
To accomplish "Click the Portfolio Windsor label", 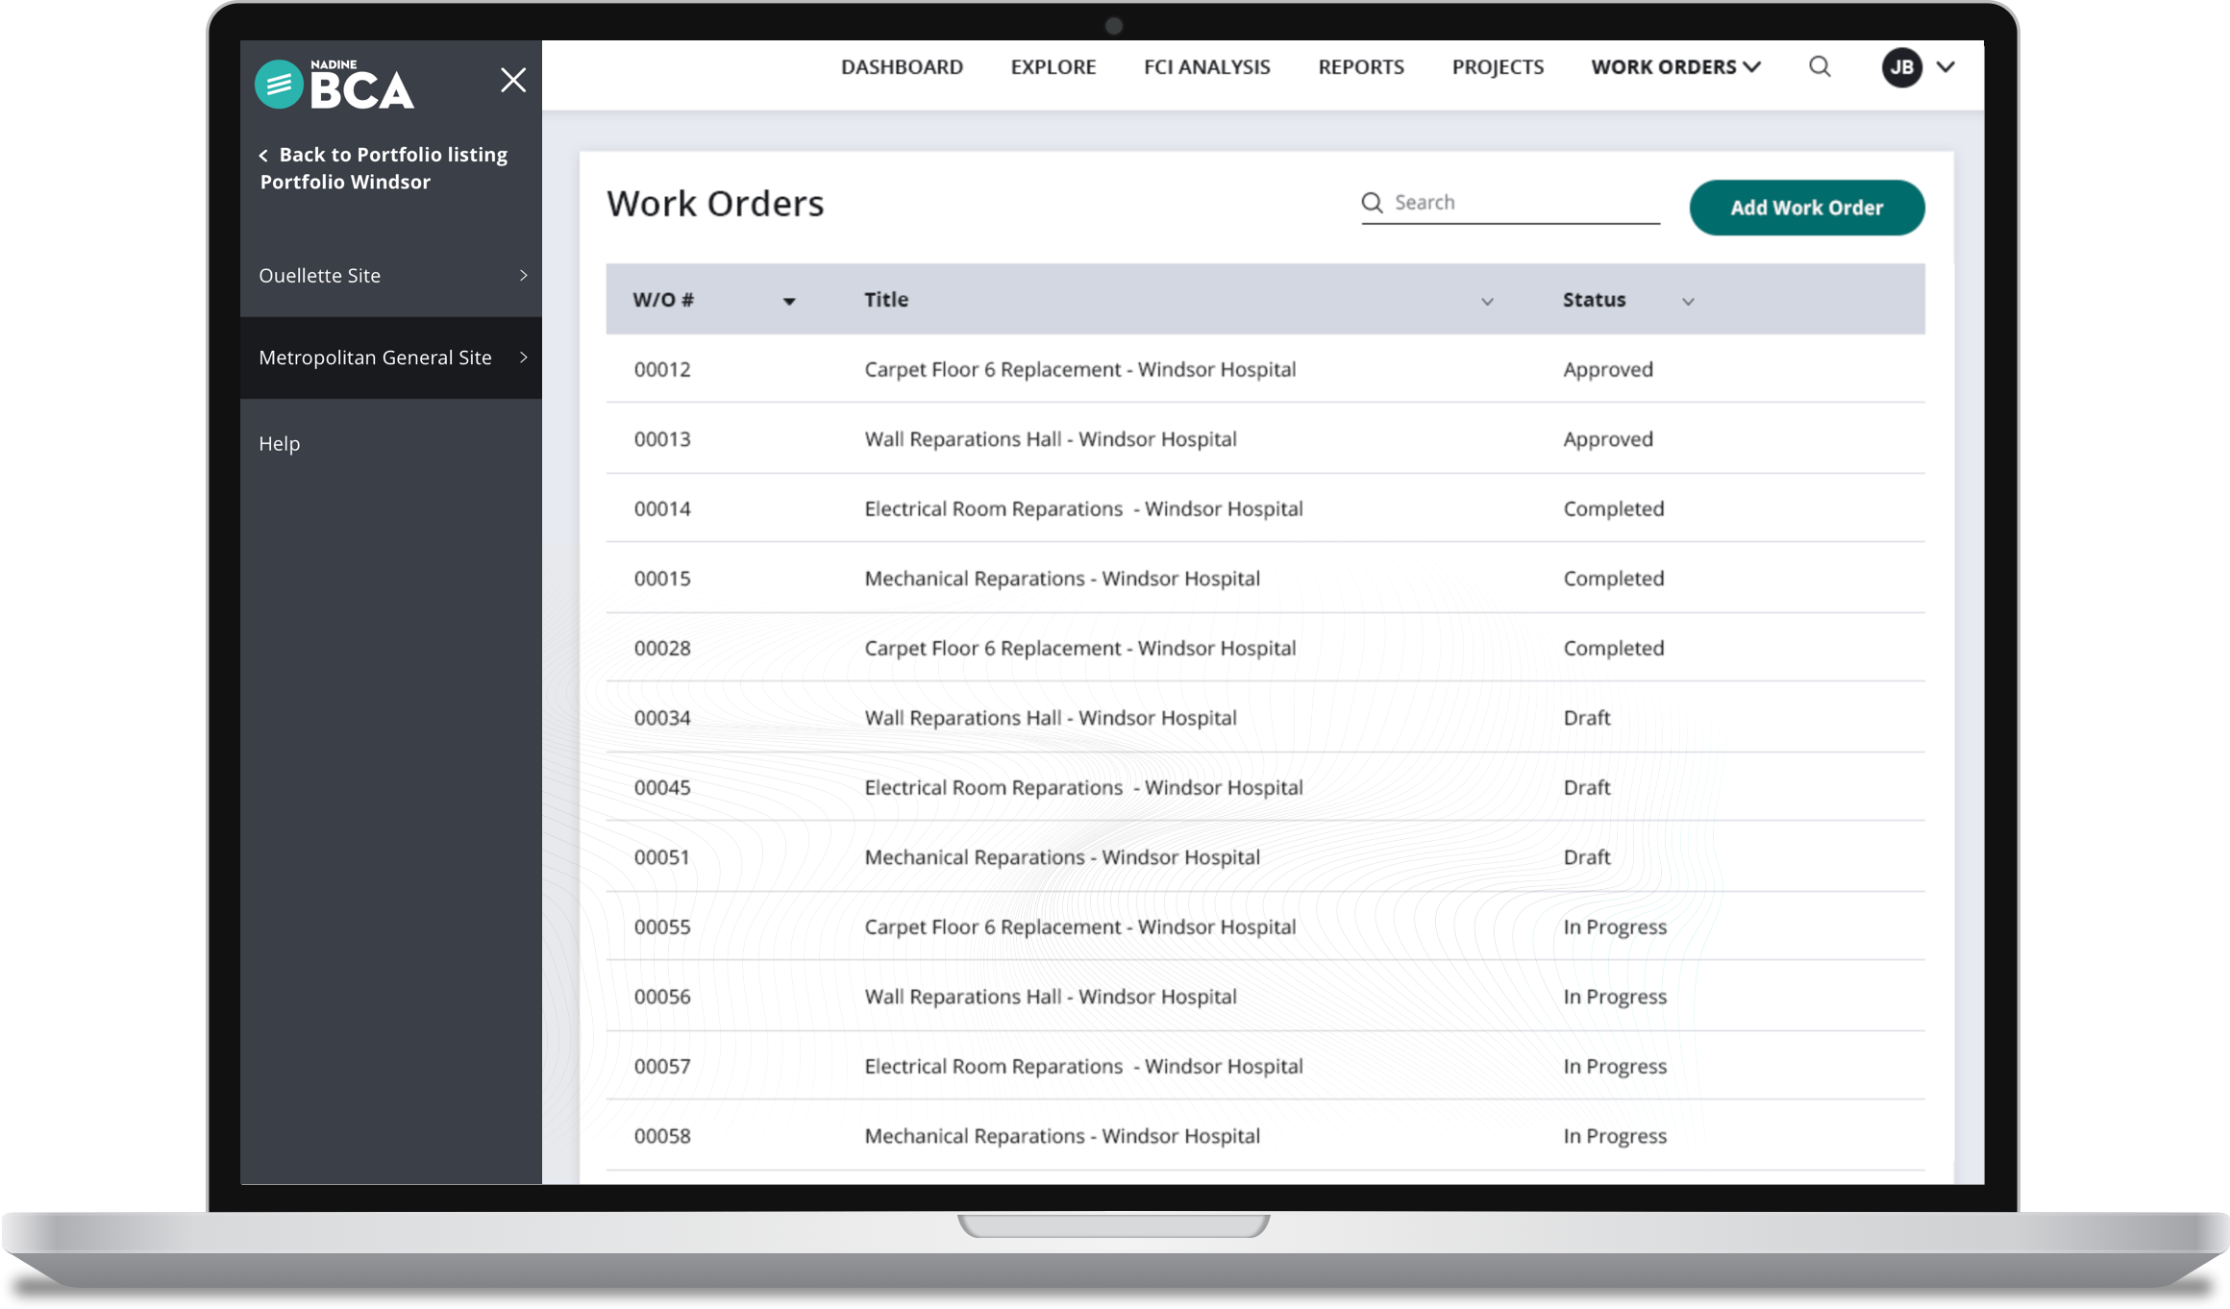I will pyautogui.click(x=345, y=183).
